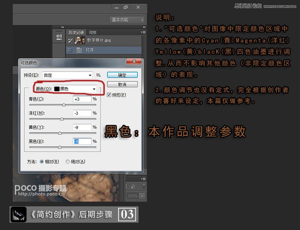Click the 100% zoom field
The width and height of the screenshot is (300, 230).
coord(133,196)
